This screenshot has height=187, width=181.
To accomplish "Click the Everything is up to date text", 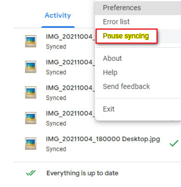I will pos(82,173).
